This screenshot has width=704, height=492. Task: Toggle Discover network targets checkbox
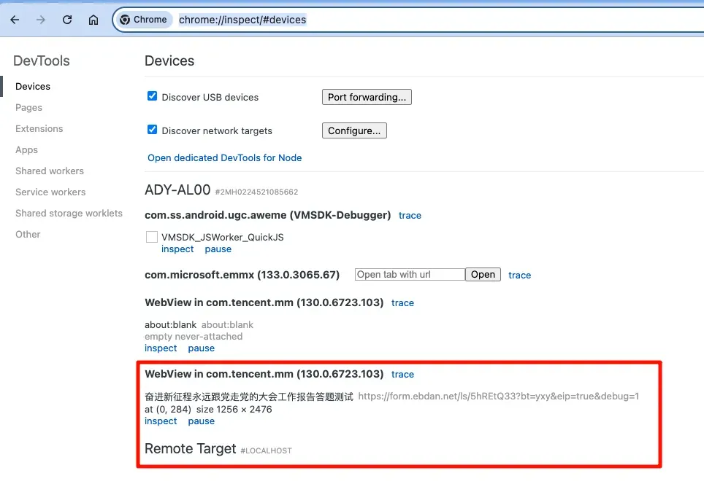pos(152,130)
